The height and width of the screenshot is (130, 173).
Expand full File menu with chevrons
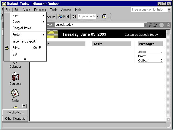[25, 59]
